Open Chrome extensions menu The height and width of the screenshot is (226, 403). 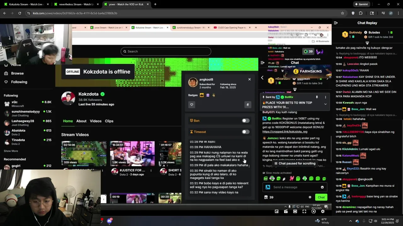pos(361,13)
